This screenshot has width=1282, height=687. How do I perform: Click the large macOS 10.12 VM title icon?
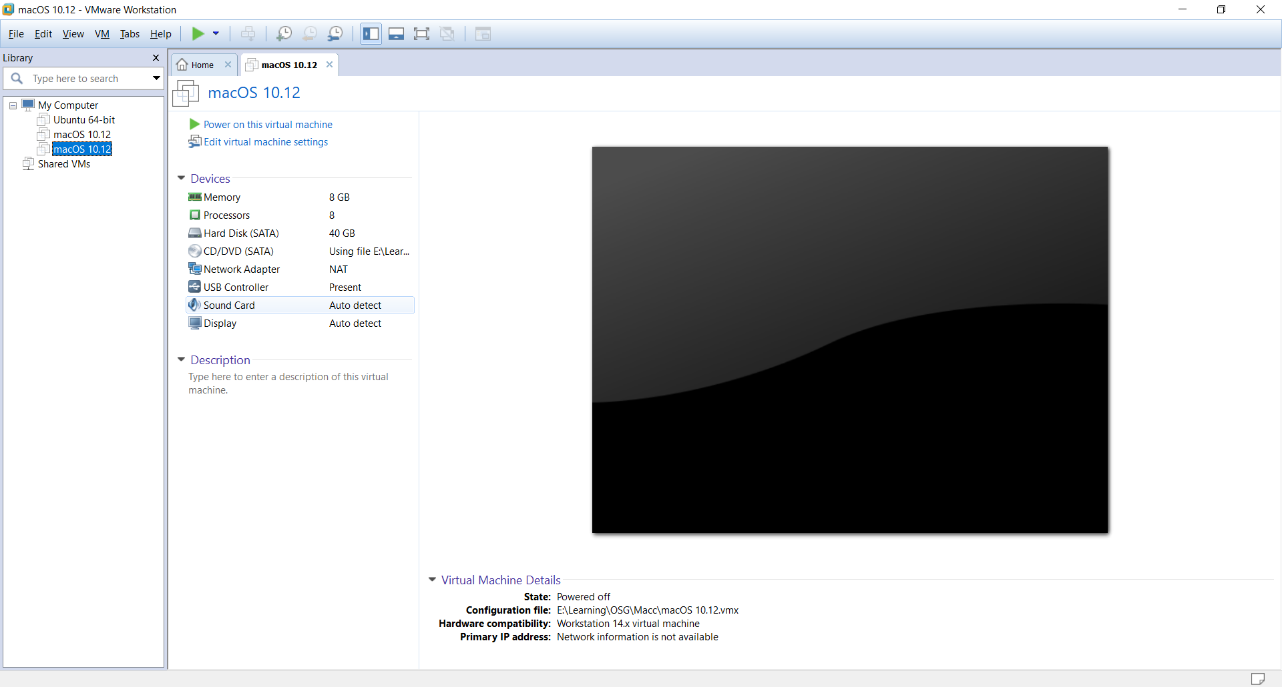186,93
